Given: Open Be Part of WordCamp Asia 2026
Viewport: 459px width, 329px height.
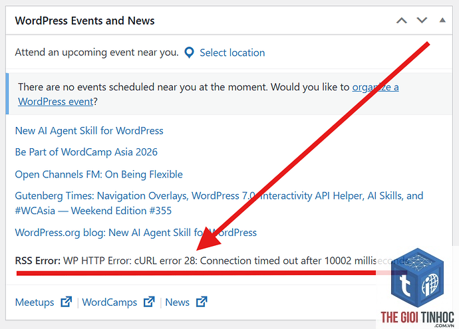Looking at the screenshot, I should pos(86,152).
